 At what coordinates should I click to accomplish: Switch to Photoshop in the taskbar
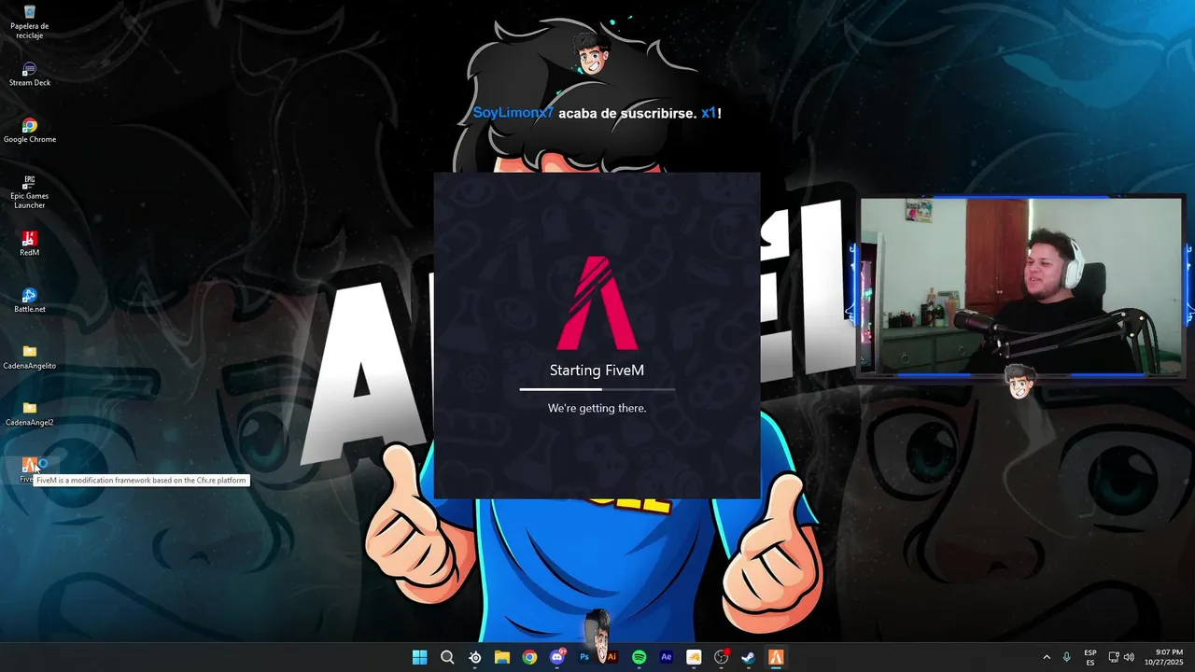584,657
